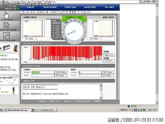Click the page icon in the address bar
The width and height of the screenshot is (165, 124).
(x=3, y=2)
